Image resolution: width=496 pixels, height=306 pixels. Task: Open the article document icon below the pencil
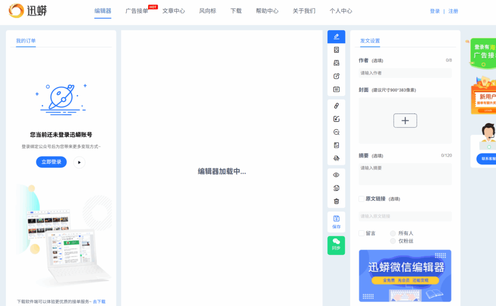pyautogui.click(x=336, y=50)
